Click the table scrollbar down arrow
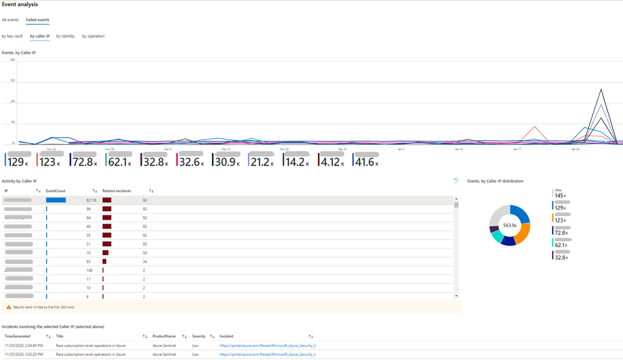The height and width of the screenshot is (360, 623). (x=456, y=296)
